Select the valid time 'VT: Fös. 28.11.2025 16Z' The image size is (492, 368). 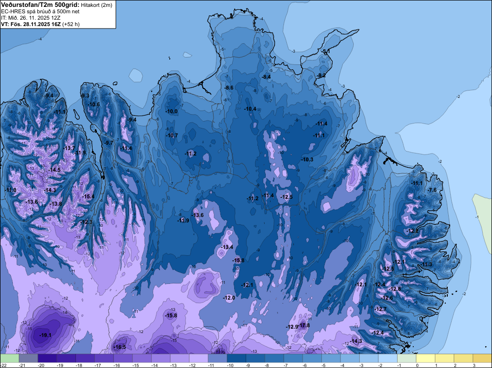tap(31, 24)
